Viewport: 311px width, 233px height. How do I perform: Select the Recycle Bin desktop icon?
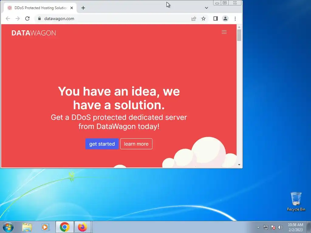click(x=296, y=201)
